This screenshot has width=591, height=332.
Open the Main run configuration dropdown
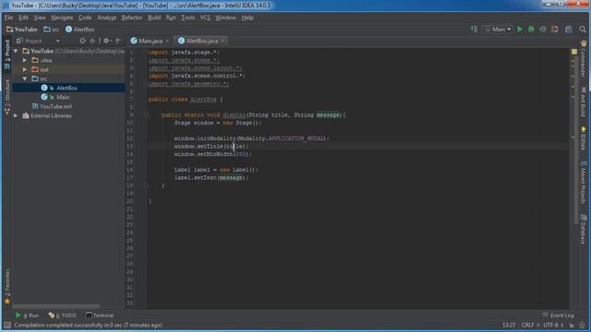[498, 29]
